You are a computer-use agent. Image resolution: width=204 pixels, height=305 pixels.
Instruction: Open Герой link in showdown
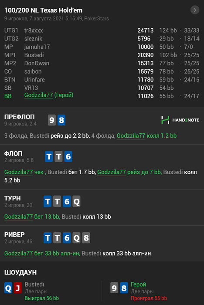139,285
